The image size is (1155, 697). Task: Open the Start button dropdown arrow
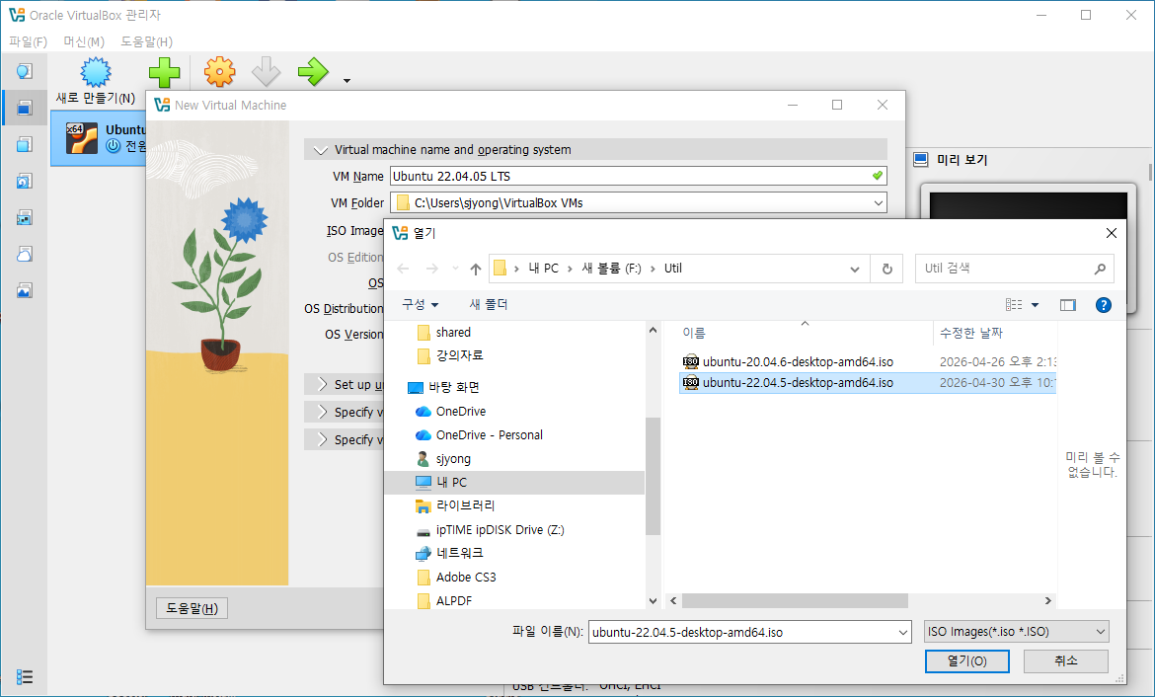click(346, 80)
